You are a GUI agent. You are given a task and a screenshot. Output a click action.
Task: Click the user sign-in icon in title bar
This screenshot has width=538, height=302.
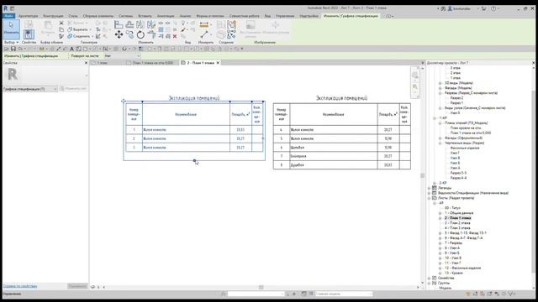pos(450,8)
